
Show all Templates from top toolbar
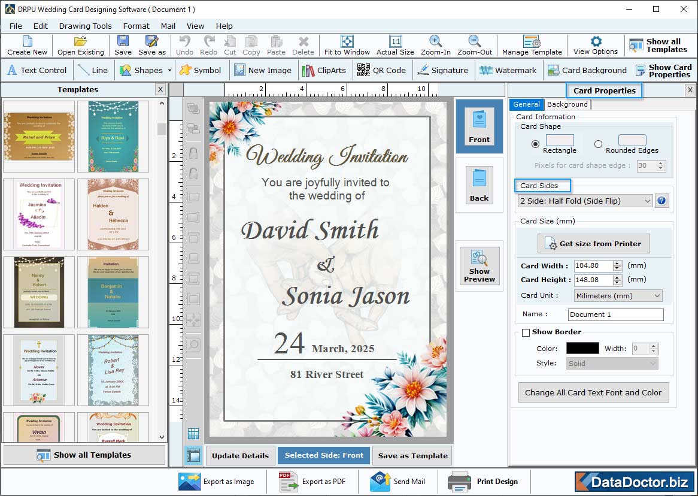tap(659, 46)
